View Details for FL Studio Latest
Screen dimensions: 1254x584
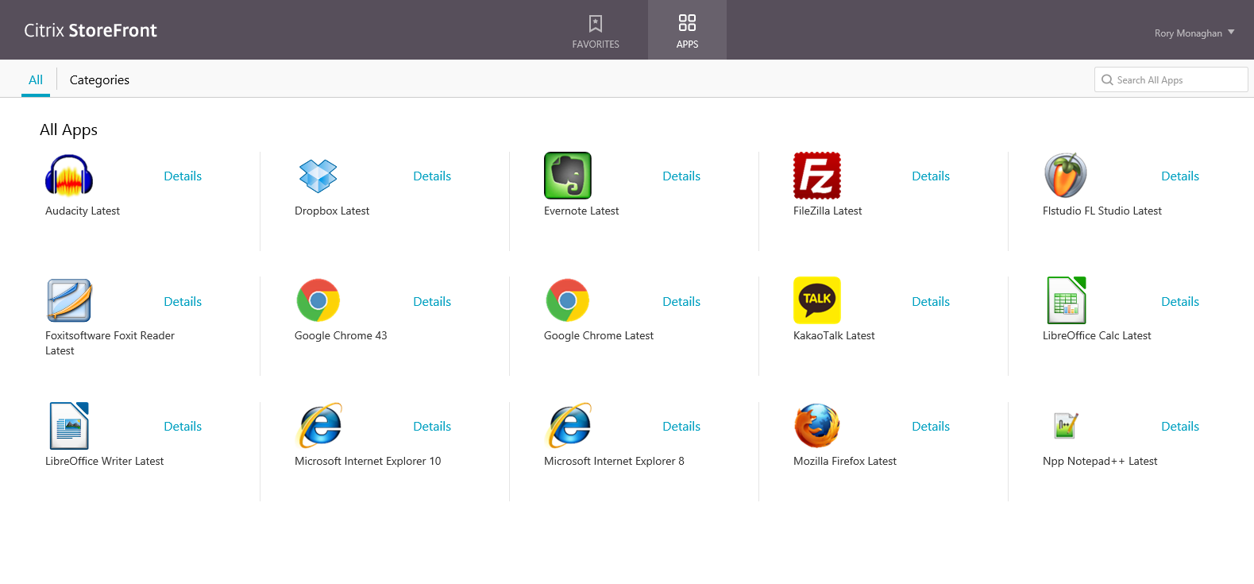tap(1180, 176)
